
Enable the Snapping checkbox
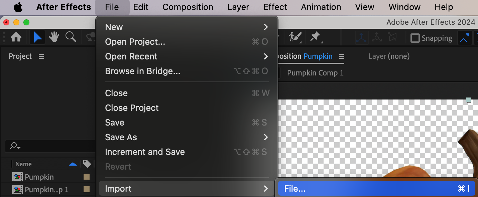(x=415, y=38)
